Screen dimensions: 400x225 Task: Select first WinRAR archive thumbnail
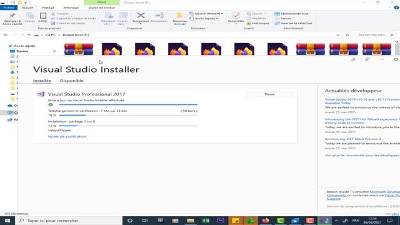[x=79, y=49]
